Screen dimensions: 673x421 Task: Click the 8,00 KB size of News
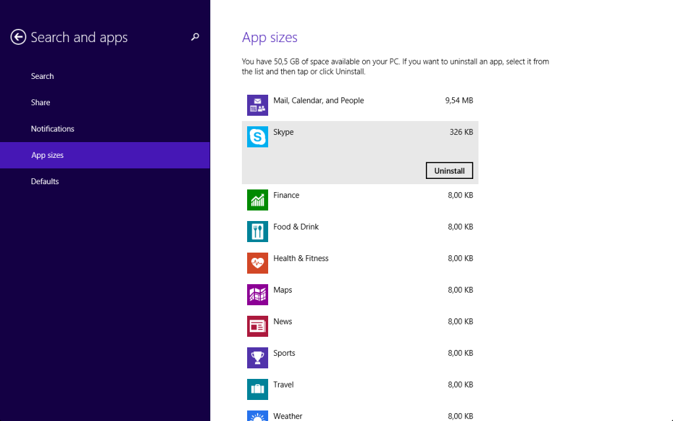click(460, 321)
